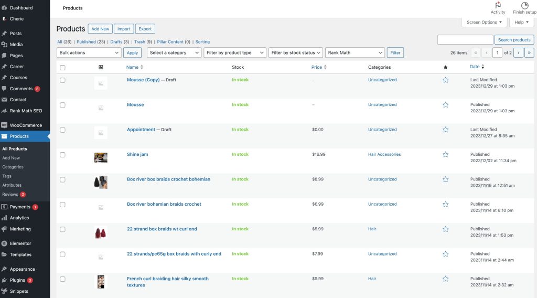Open WooCommerce menu in sidebar

26,125
